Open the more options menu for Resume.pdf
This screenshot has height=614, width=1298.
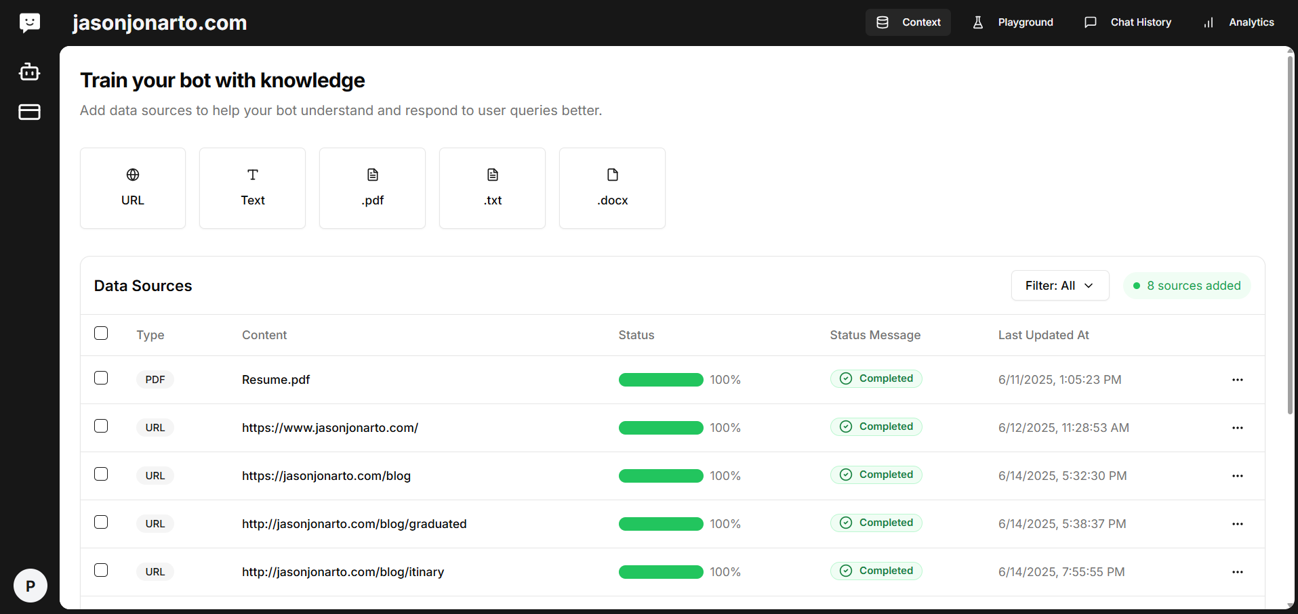(x=1237, y=380)
